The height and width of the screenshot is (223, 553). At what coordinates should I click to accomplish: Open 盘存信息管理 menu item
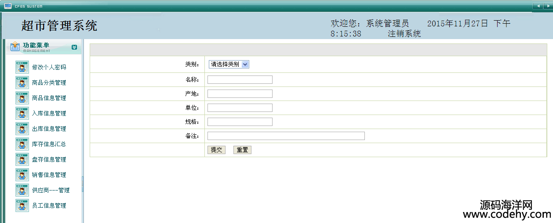(x=49, y=159)
